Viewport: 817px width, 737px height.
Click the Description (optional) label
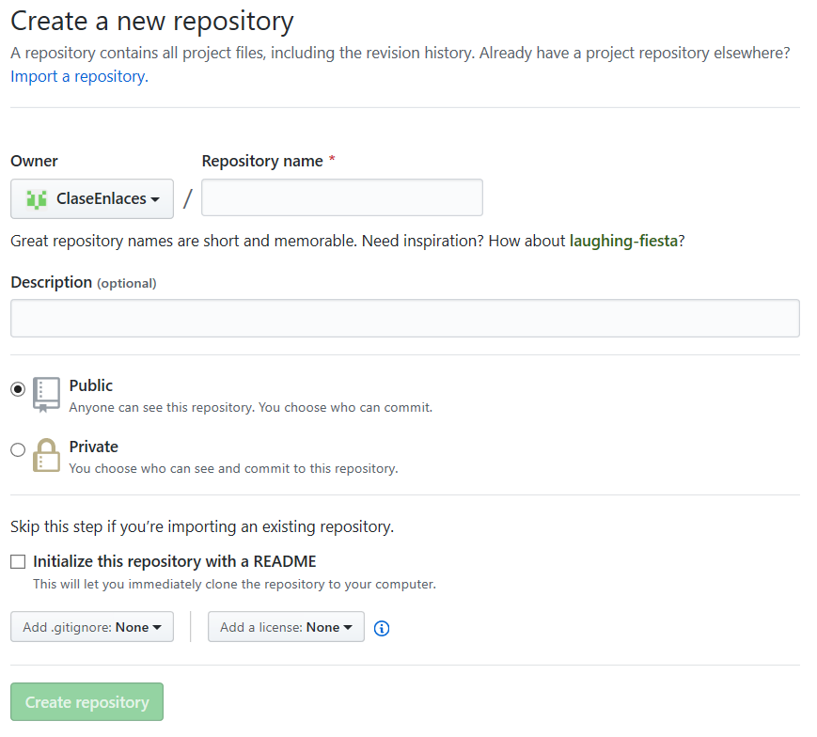[x=84, y=282]
